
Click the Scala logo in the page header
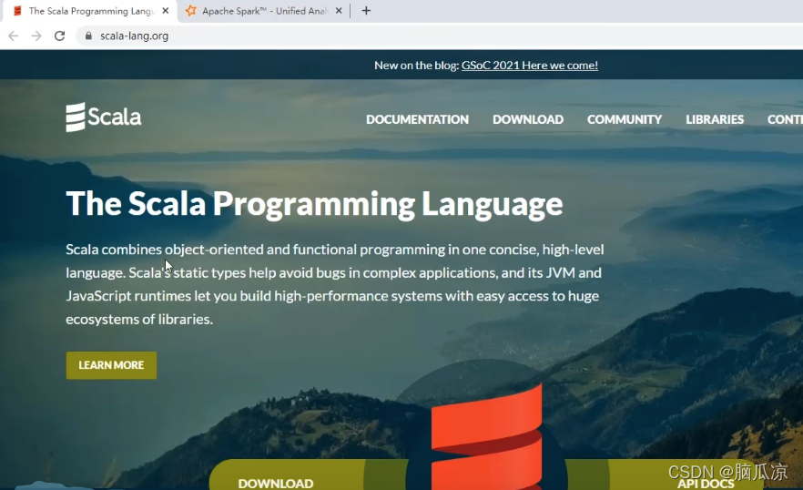click(104, 117)
